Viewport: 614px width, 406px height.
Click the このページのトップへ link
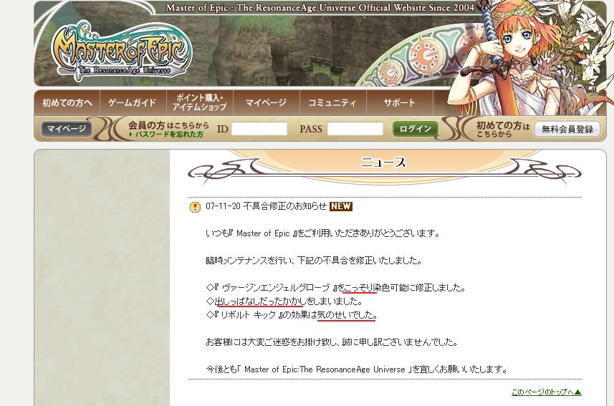[546, 392]
